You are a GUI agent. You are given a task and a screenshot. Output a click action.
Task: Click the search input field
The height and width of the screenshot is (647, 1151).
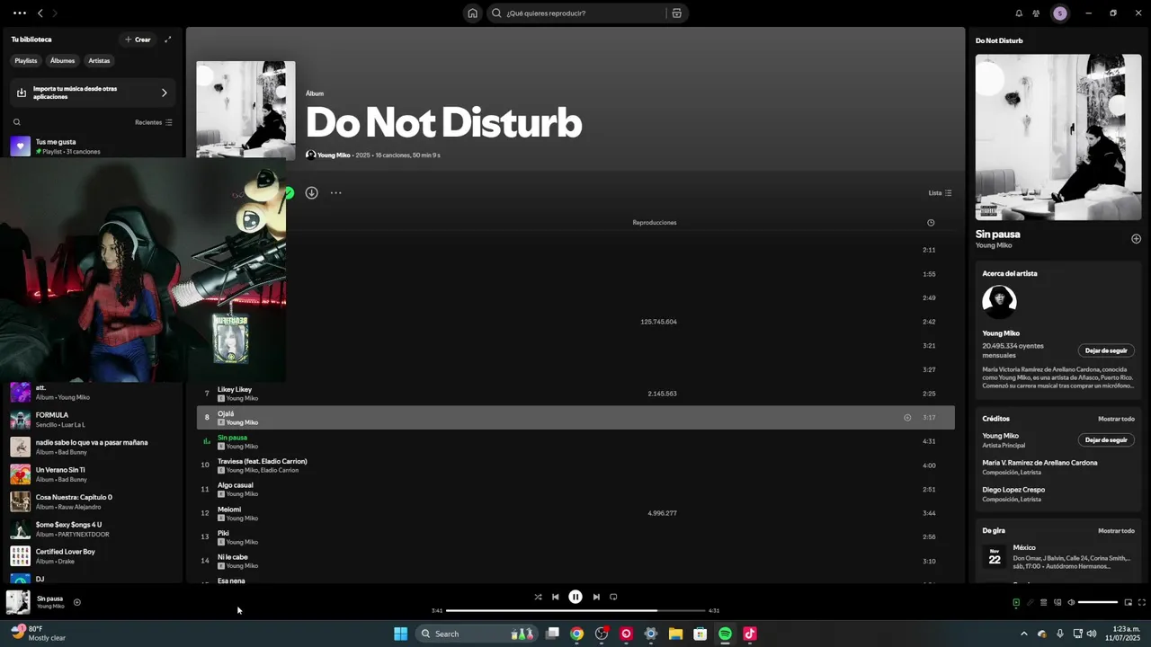pos(584,13)
